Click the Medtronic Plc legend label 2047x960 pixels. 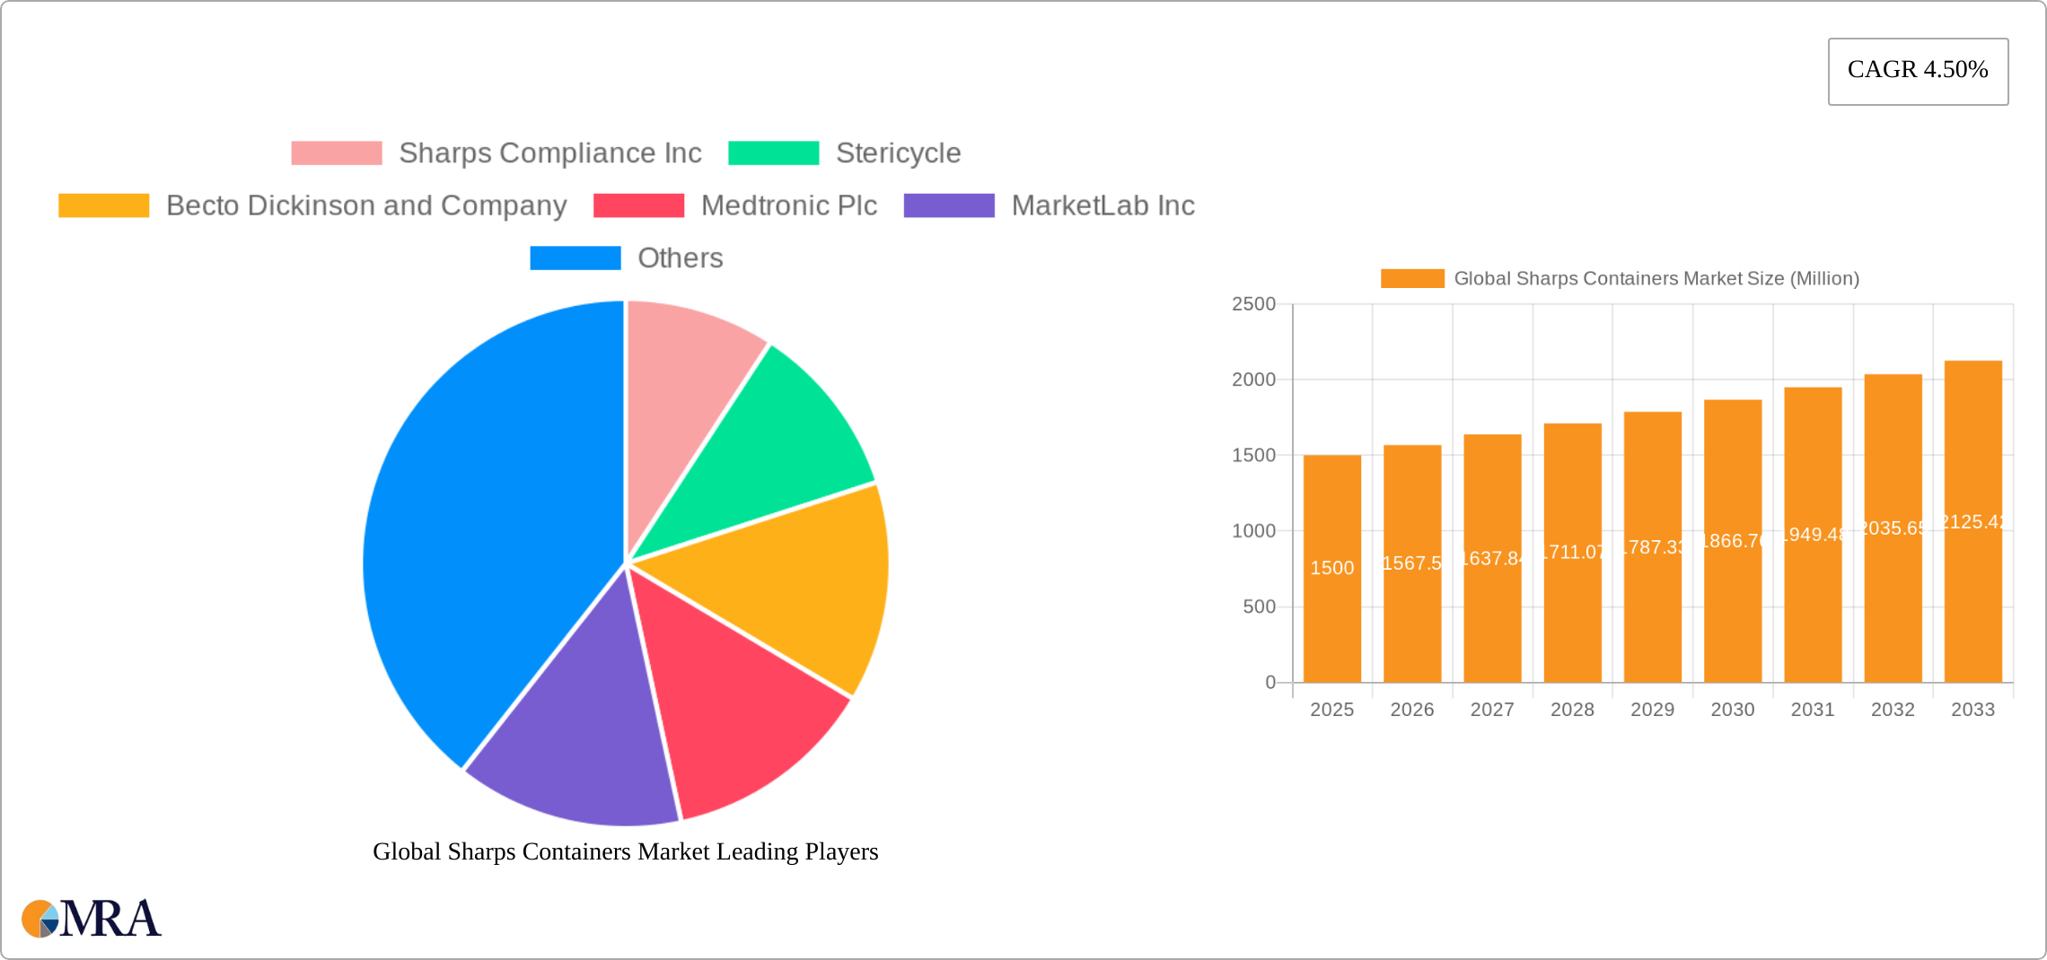(x=789, y=205)
